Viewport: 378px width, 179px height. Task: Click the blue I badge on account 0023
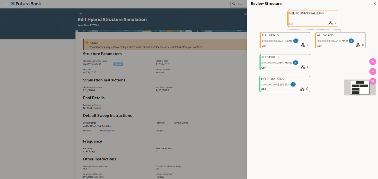click(x=296, y=41)
